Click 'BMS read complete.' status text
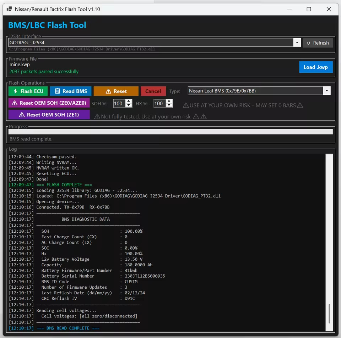This screenshot has width=341, height=338. point(31,139)
